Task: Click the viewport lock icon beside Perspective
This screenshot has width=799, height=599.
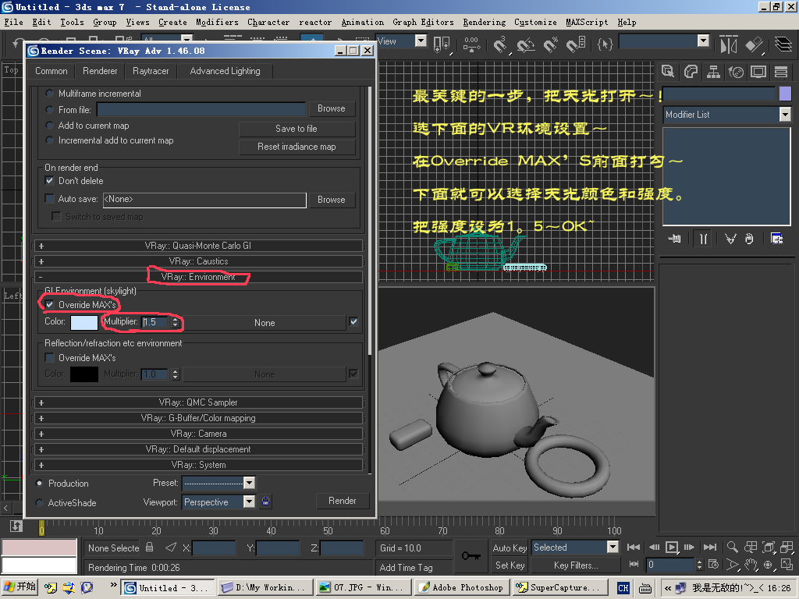Action: click(265, 502)
